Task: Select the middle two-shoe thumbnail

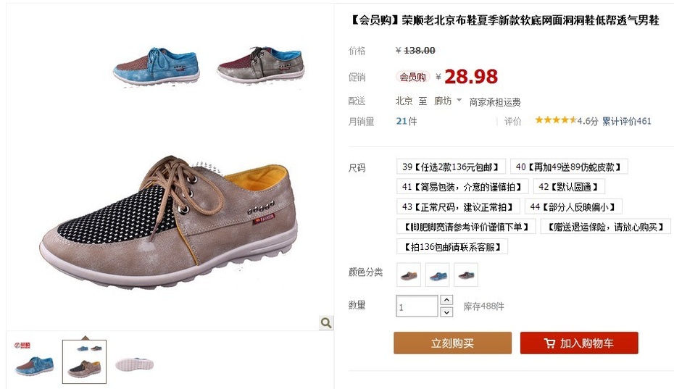Action: [x=84, y=361]
